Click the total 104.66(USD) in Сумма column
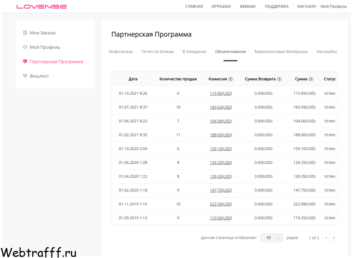Screen dimensions: 352x258 305,121
